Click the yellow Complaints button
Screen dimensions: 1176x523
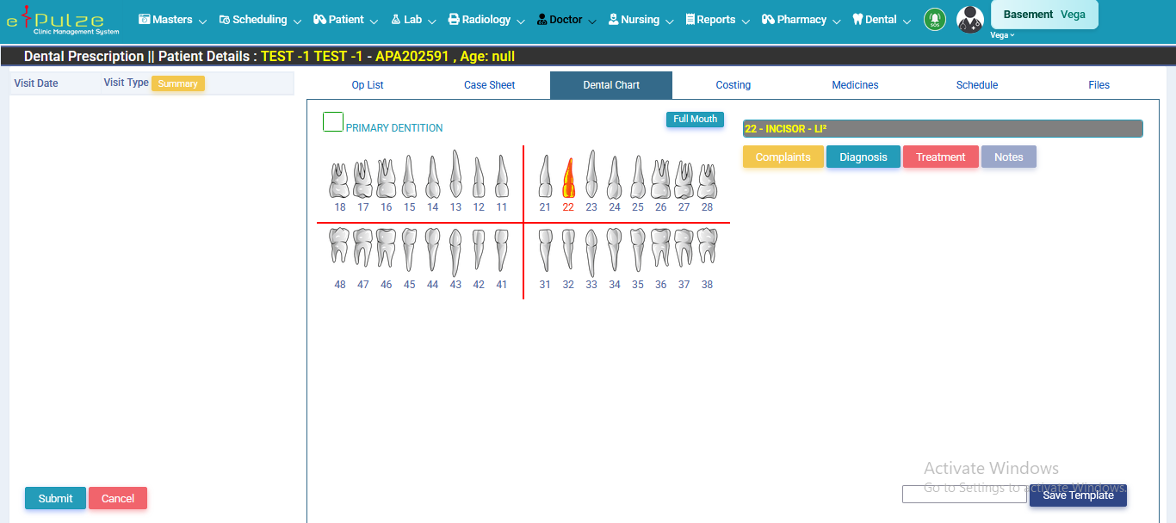(x=783, y=157)
